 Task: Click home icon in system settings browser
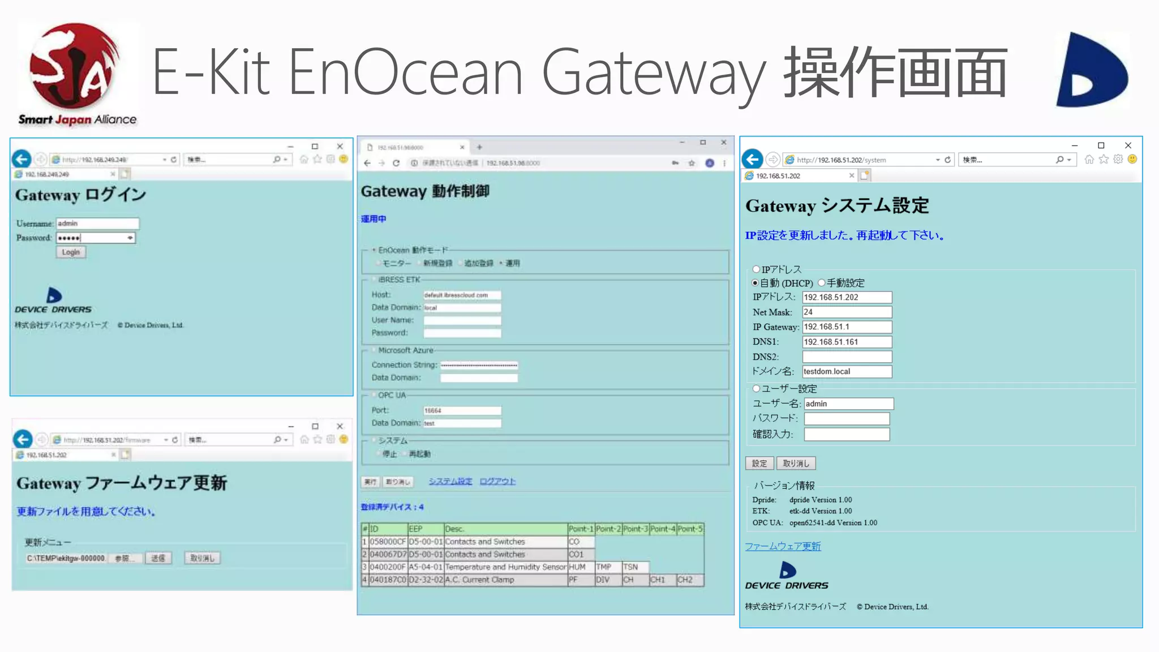coord(1089,160)
